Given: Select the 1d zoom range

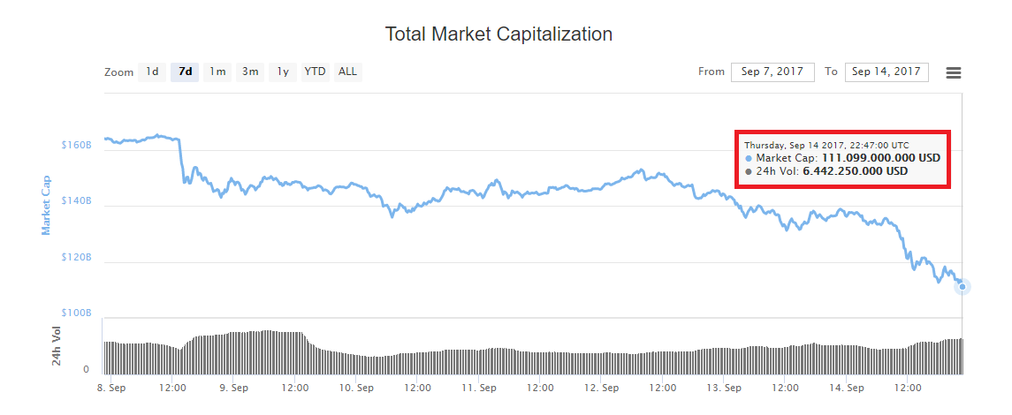Looking at the screenshot, I should click(x=152, y=72).
